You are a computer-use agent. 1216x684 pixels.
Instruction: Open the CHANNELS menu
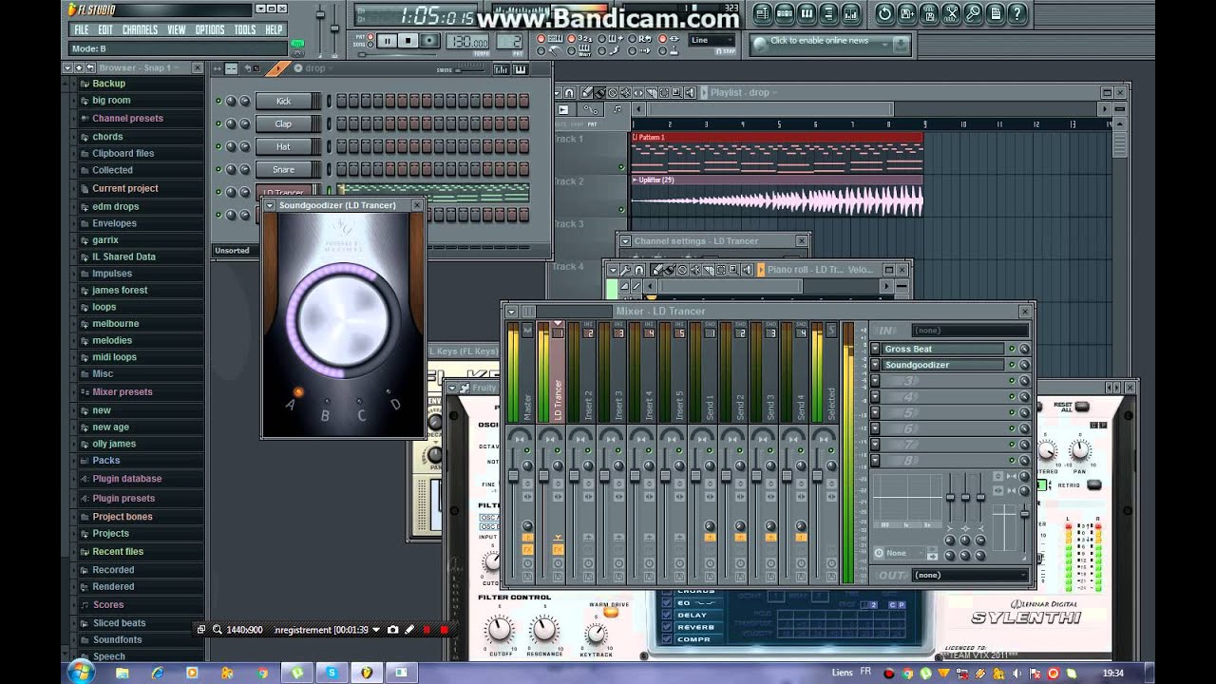tap(140, 29)
